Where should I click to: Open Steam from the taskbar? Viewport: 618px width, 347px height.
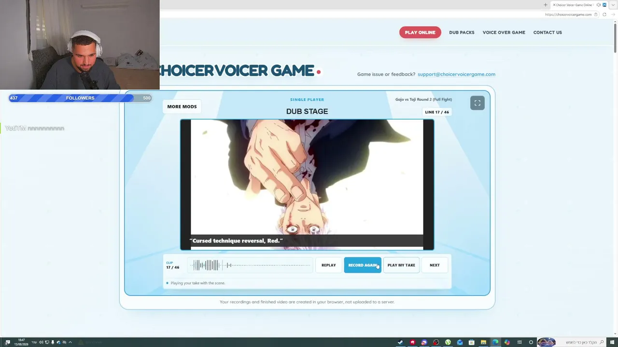[400, 342]
